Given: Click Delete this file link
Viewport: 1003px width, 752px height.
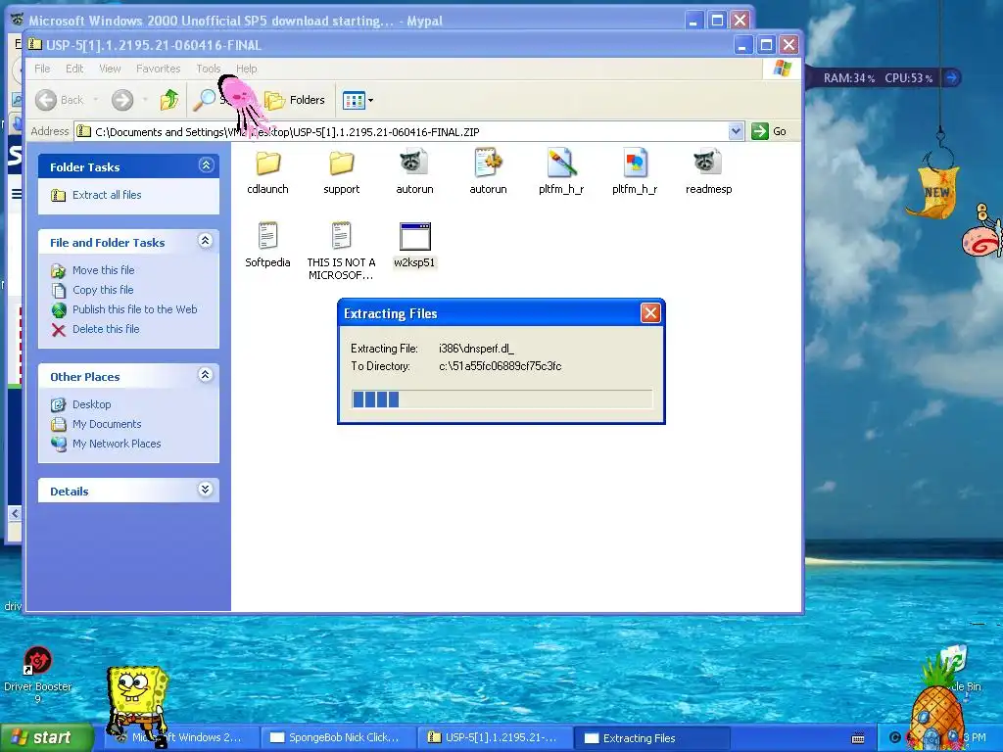Looking at the screenshot, I should [x=106, y=329].
